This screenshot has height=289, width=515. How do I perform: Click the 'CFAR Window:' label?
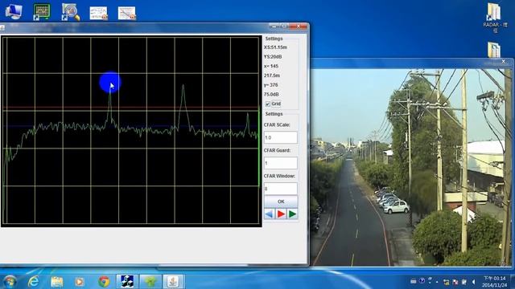pos(279,176)
